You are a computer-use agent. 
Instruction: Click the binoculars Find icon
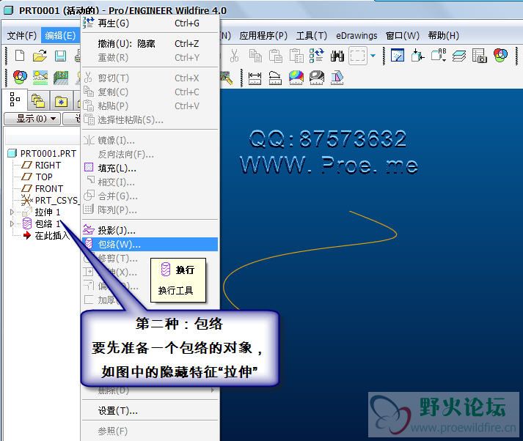click(337, 56)
